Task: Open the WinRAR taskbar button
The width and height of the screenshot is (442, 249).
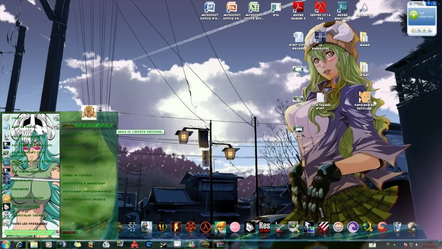Action: pos(220,245)
